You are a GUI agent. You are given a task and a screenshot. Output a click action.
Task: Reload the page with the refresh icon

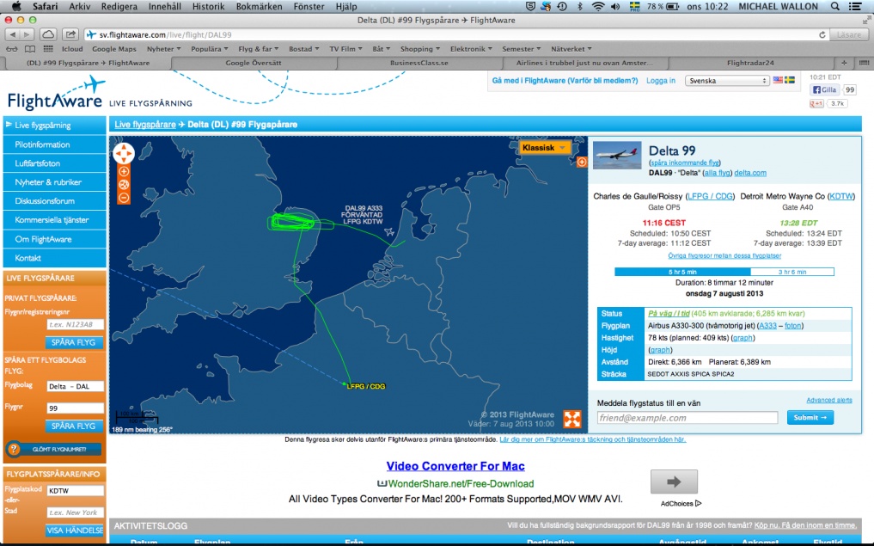point(822,34)
